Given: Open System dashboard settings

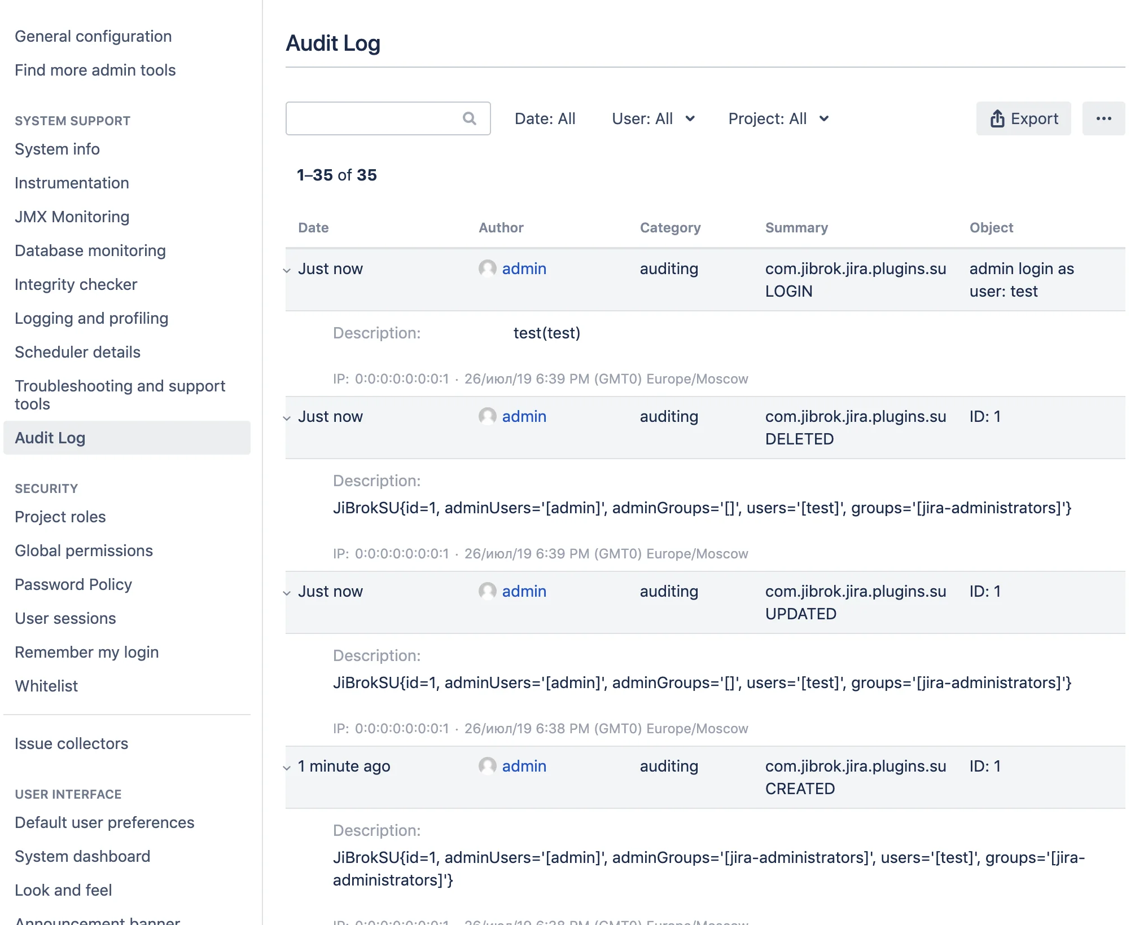Looking at the screenshot, I should click(82, 856).
